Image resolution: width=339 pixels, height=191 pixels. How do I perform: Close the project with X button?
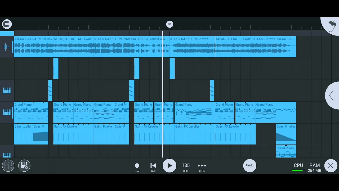[x=331, y=166]
